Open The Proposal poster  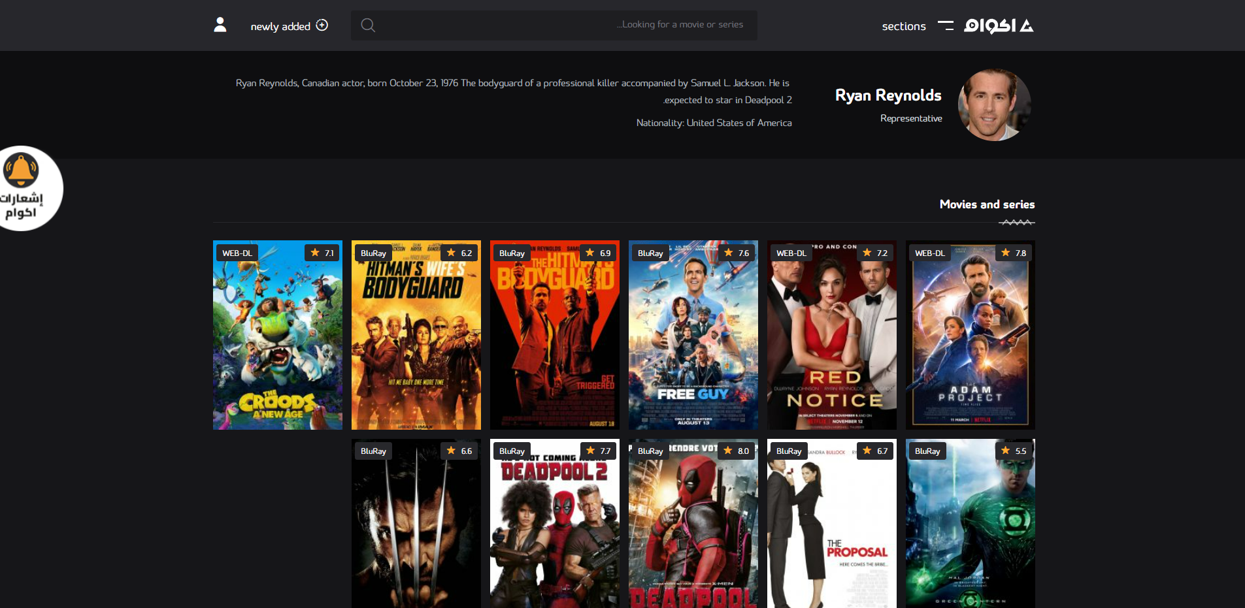tap(831, 524)
